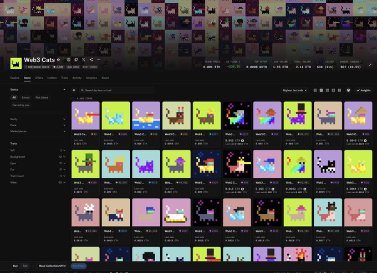Go to the Explore tab
Screen dimensions: 377x273
pyautogui.click(x=14, y=78)
